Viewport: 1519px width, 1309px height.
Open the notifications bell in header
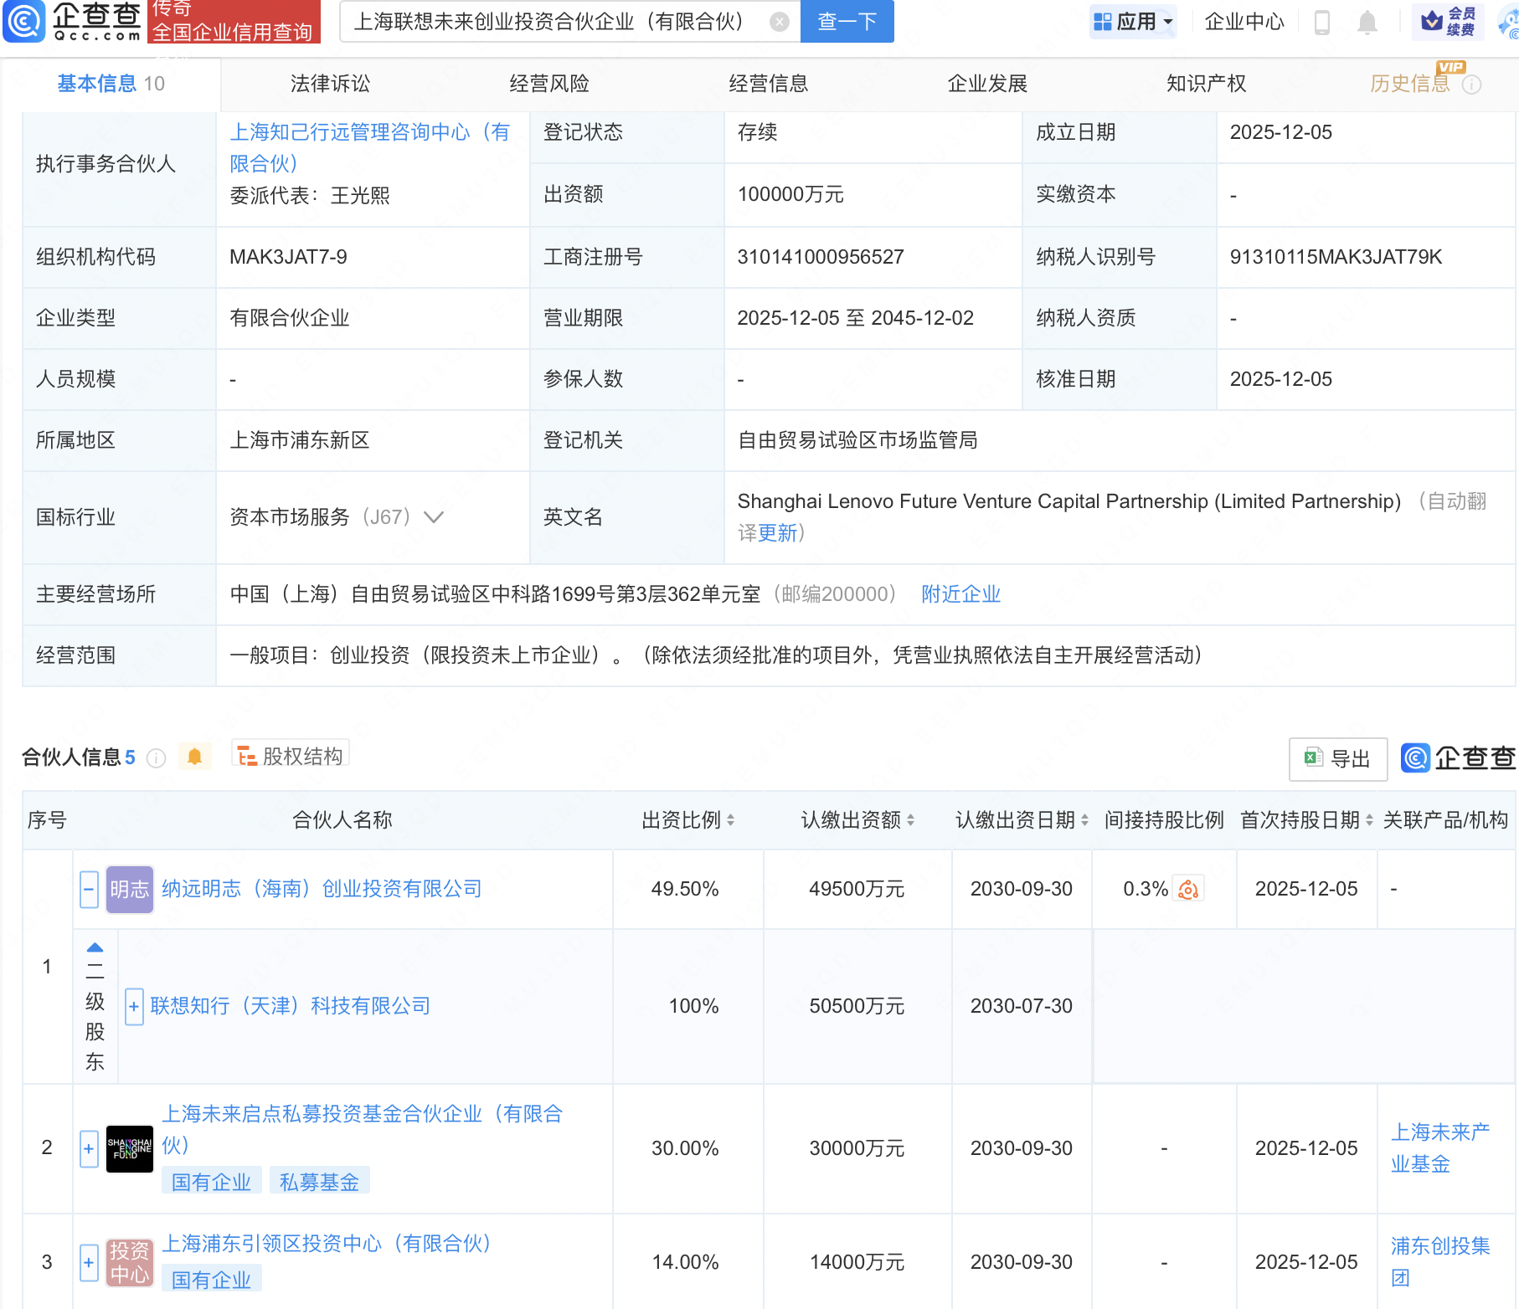[x=1367, y=23]
